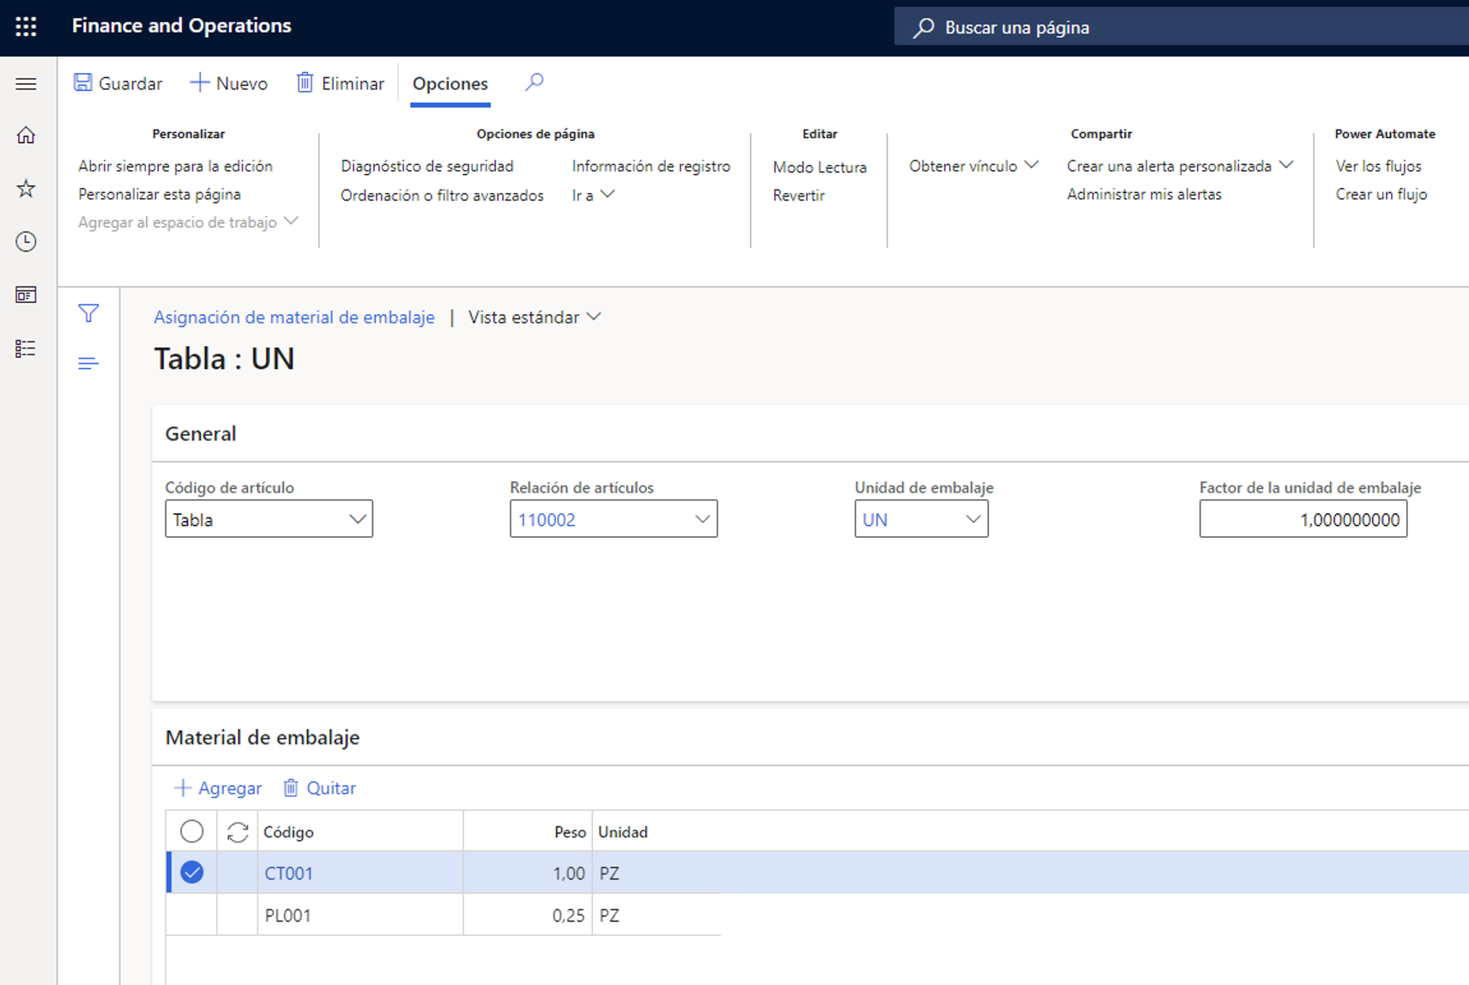This screenshot has height=985, width=1469.
Task: Click the Guardar floppy disk icon
Action: pos(83,82)
